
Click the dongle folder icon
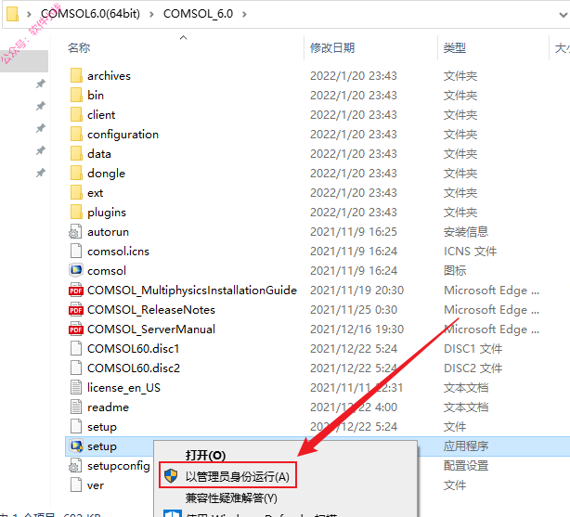(76, 173)
